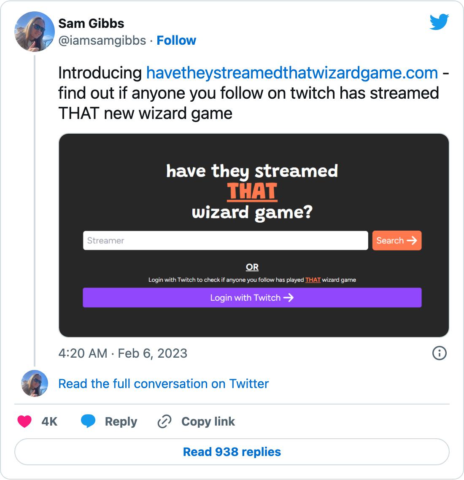The image size is (464, 480).
Task: Click the small avatar beside full conversation
Action: click(x=35, y=383)
